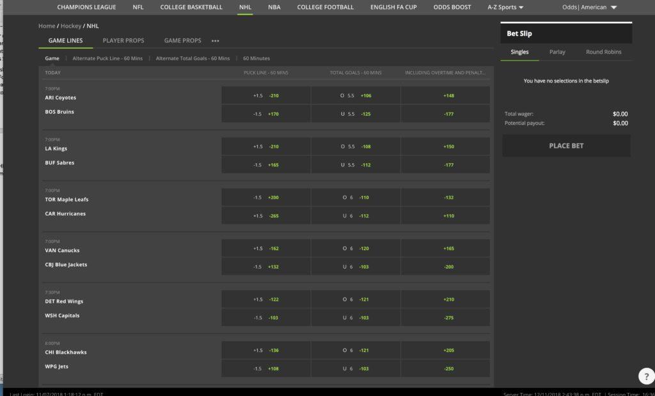Screen dimensions: 655x396
Task: Open the TOR Maple Leafs team name
Action: tap(67, 200)
